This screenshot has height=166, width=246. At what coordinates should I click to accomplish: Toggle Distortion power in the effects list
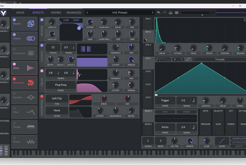14,79
